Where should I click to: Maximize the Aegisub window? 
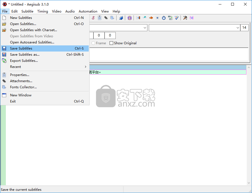coord(233,4)
